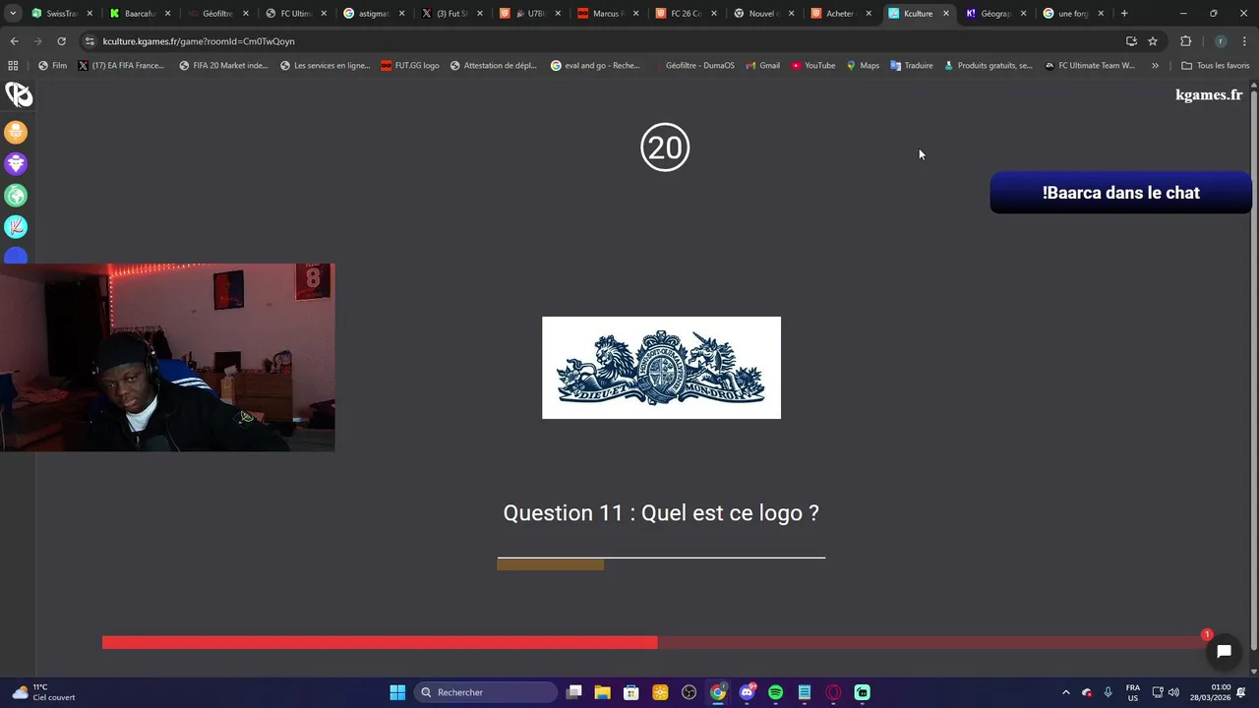Open the Film bookmark
Viewport: 1259px width, 708px height.
point(52,66)
